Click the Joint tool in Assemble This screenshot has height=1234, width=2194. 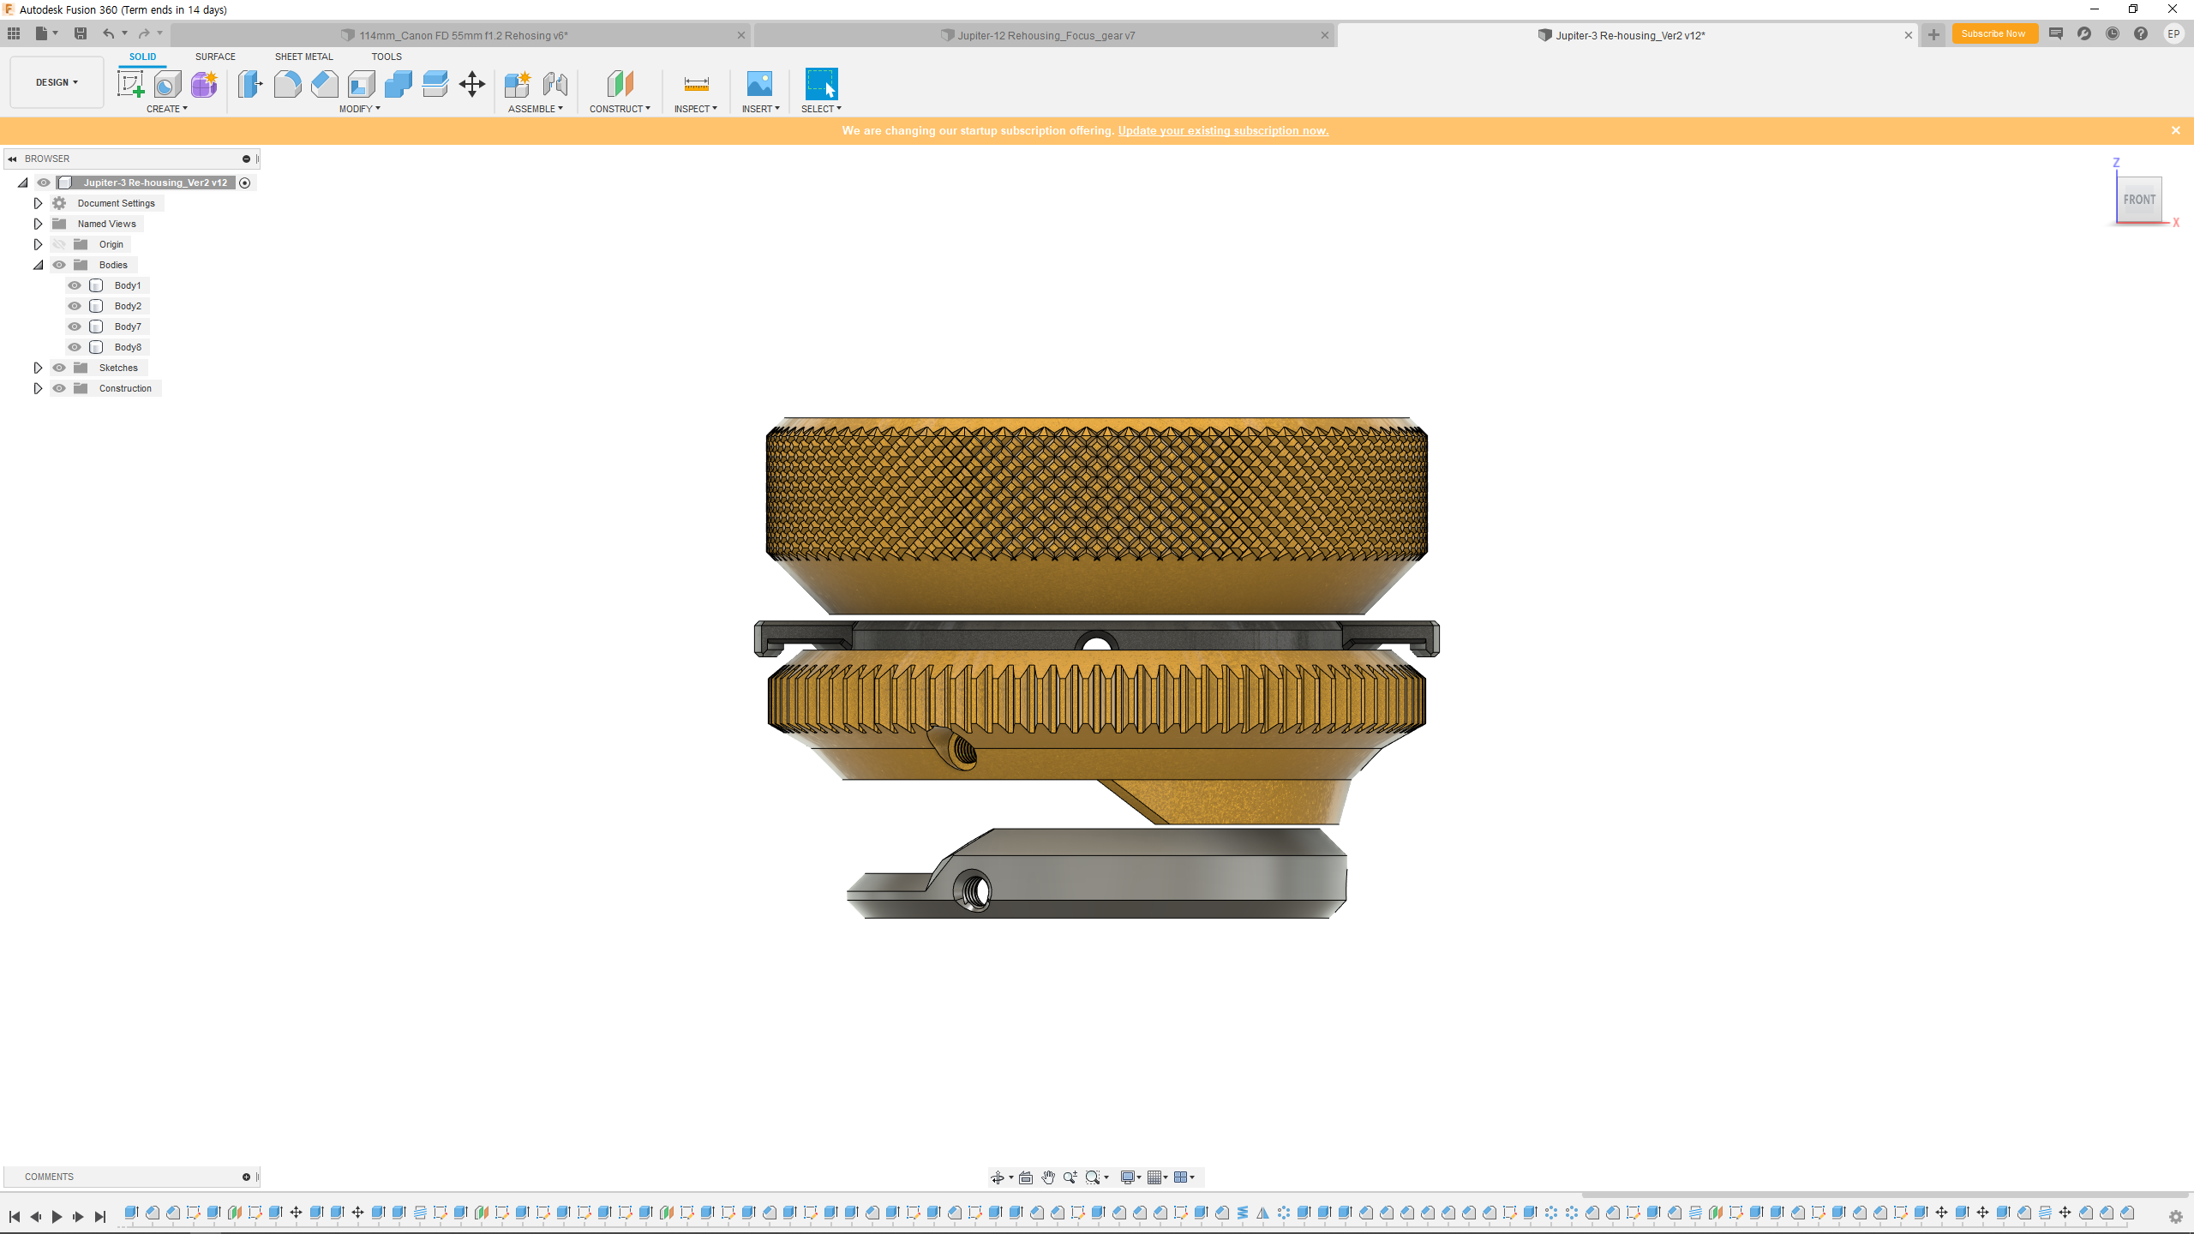tap(554, 84)
